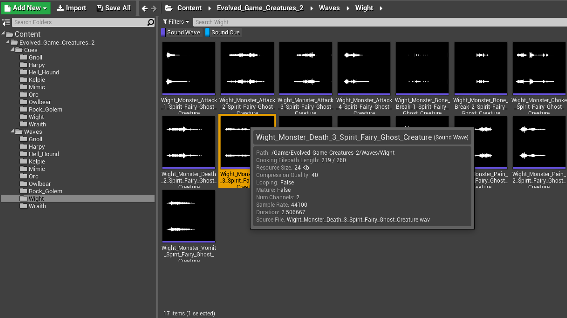
Task: Click Evolved_Game_Creatures_2 in breadcrumb path
Action: click(260, 8)
